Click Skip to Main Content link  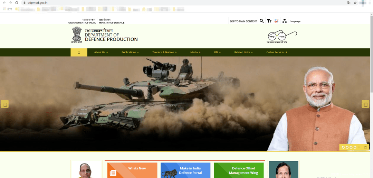point(243,21)
